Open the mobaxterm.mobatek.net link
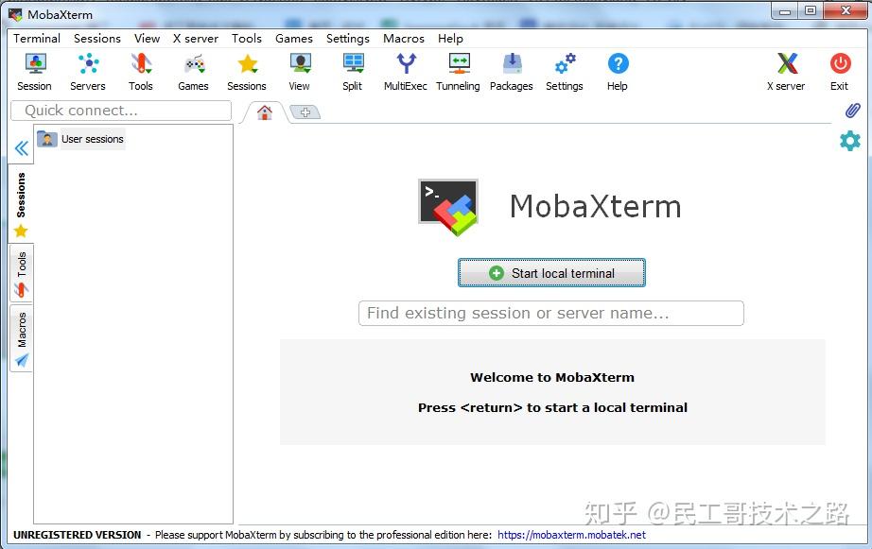 point(571,535)
